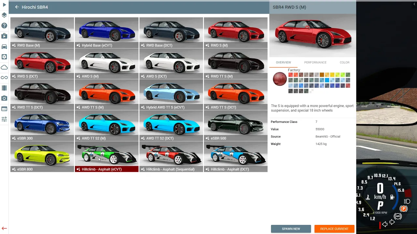Open the car vehicles icon in sidebar
The width and height of the screenshot is (417, 234).
(x=4, y=46)
